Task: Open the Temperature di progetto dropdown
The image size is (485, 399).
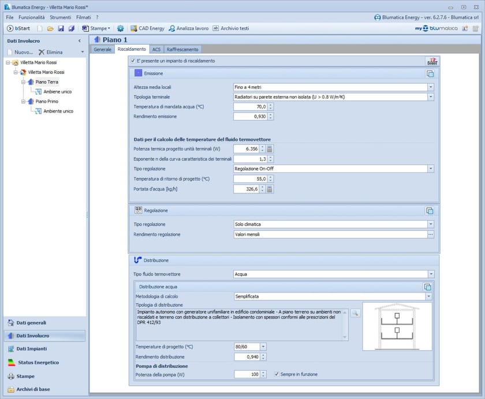Action: pyautogui.click(x=263, y=346)
